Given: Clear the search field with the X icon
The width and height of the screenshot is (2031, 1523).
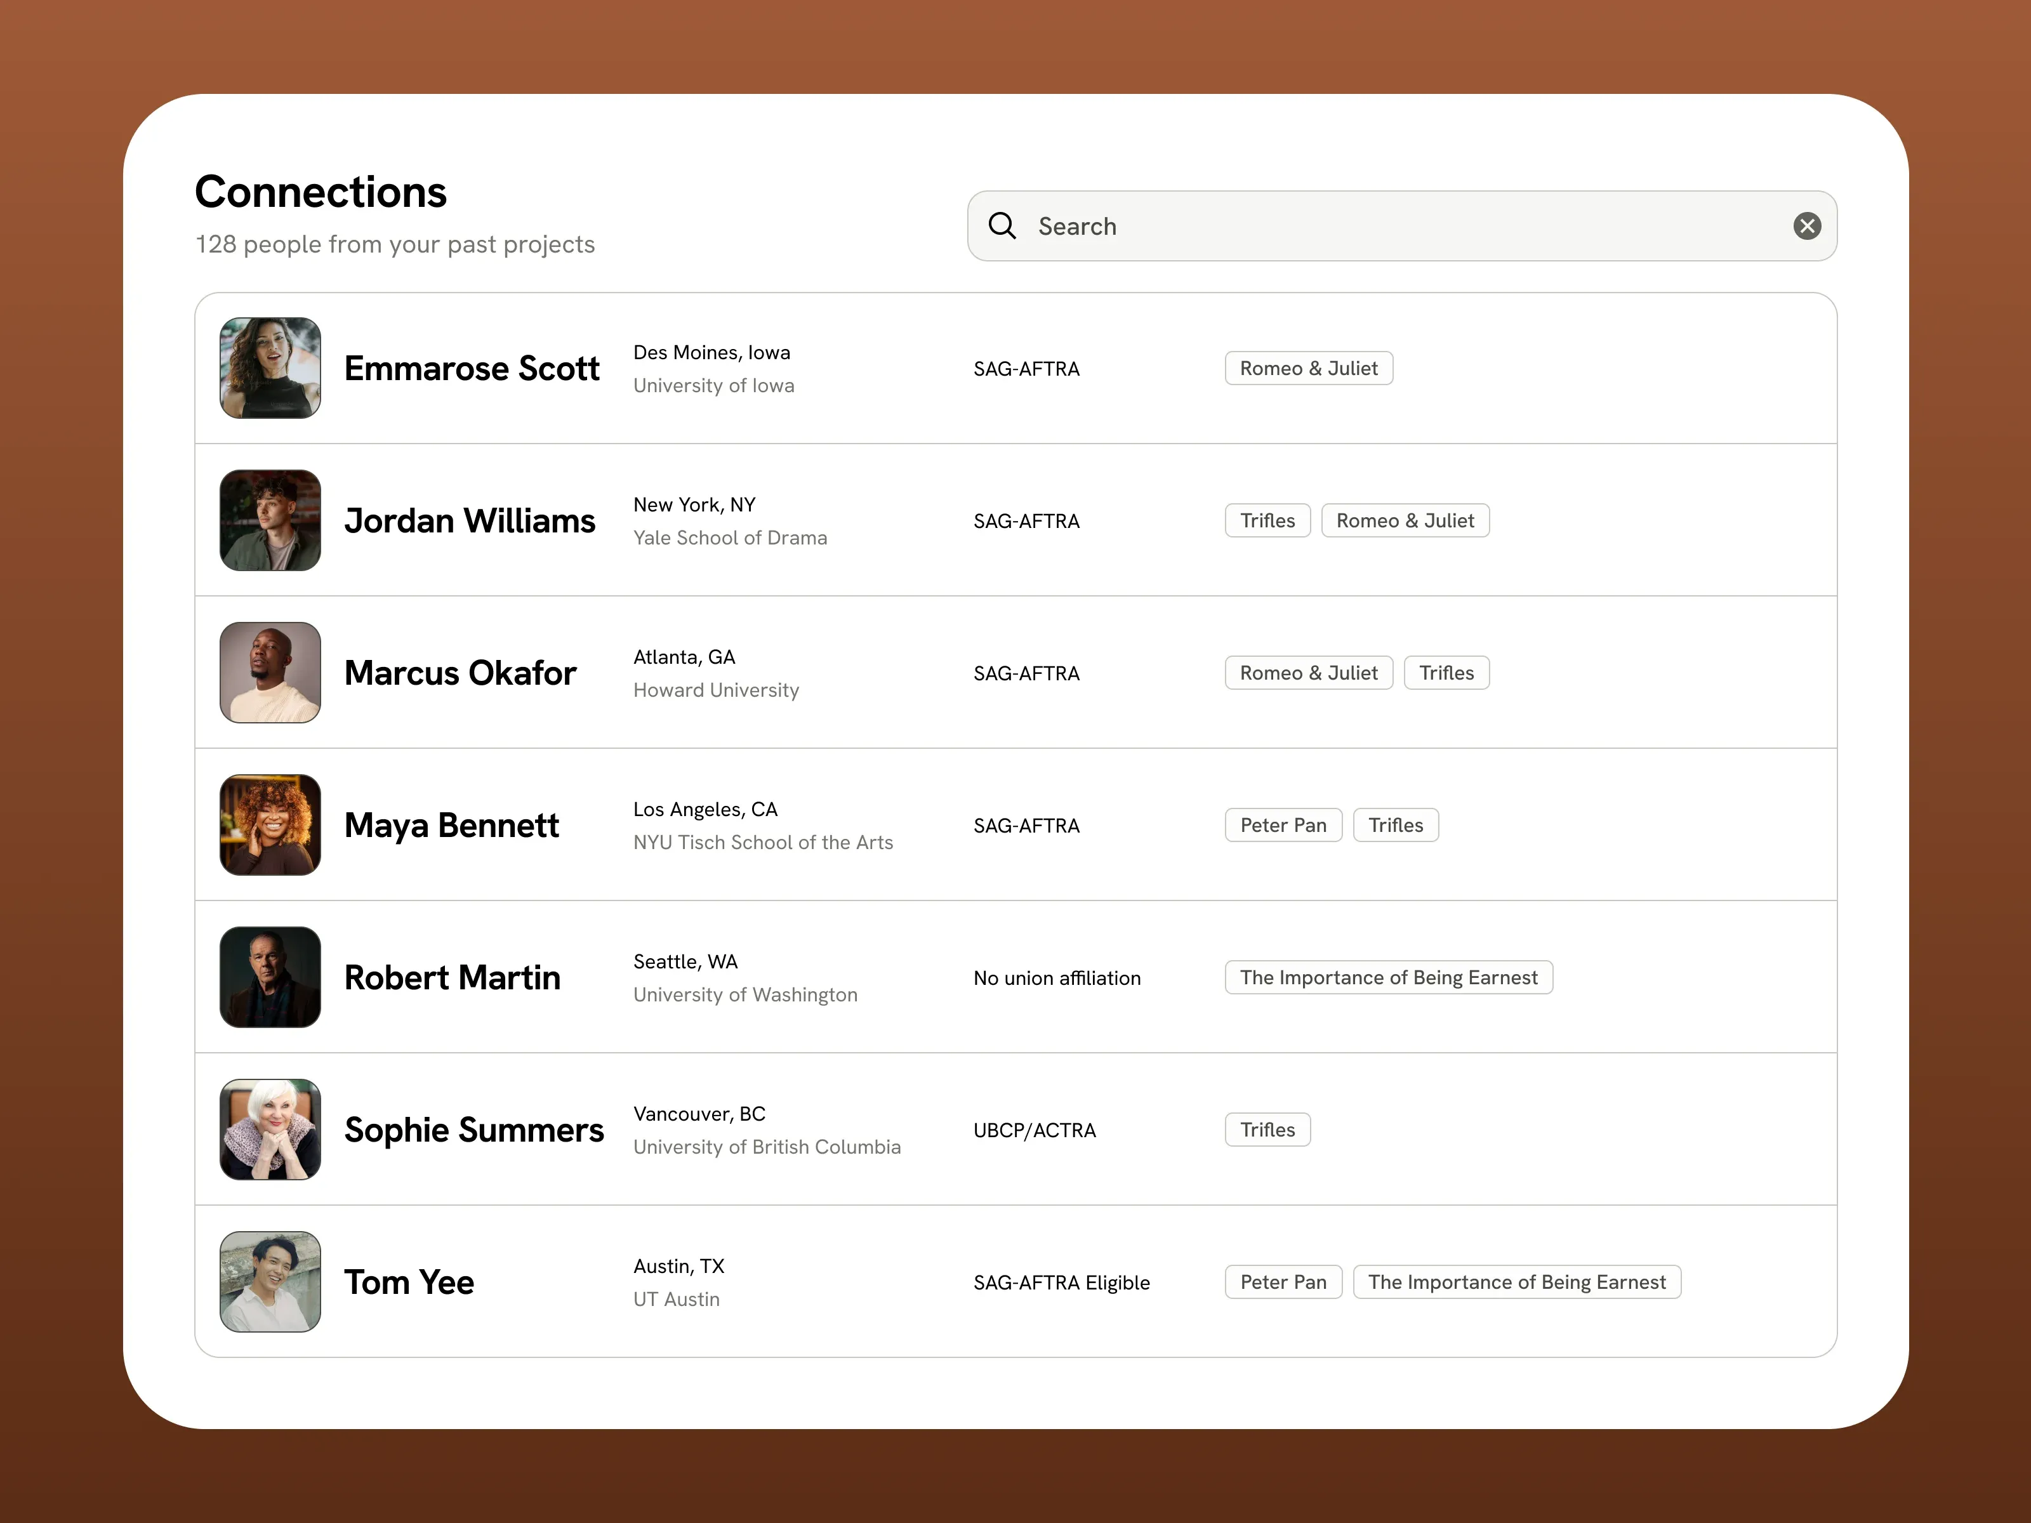Looking at the screenshot, I should 1806,226.
